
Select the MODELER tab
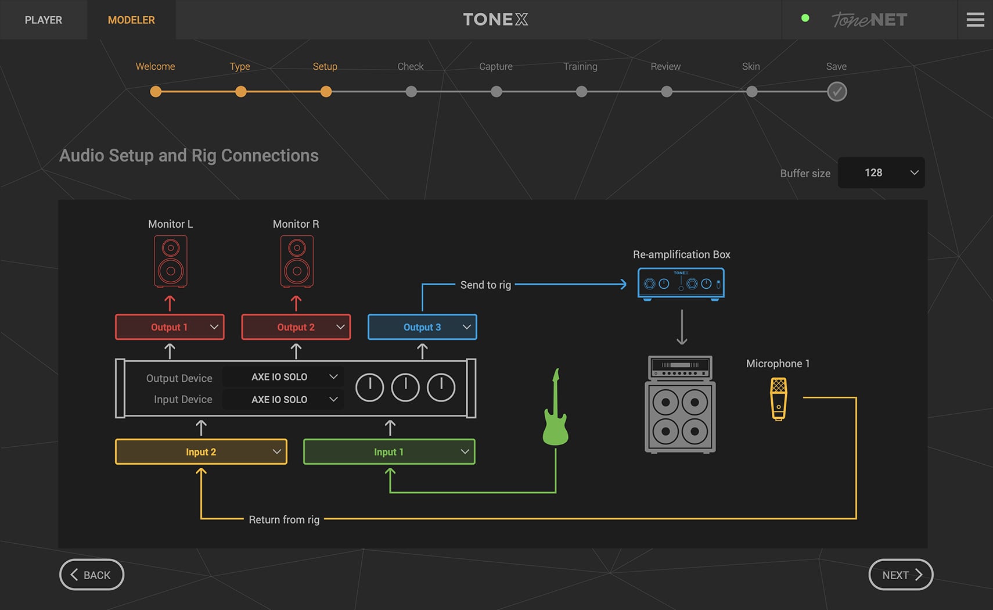point(131,19)
